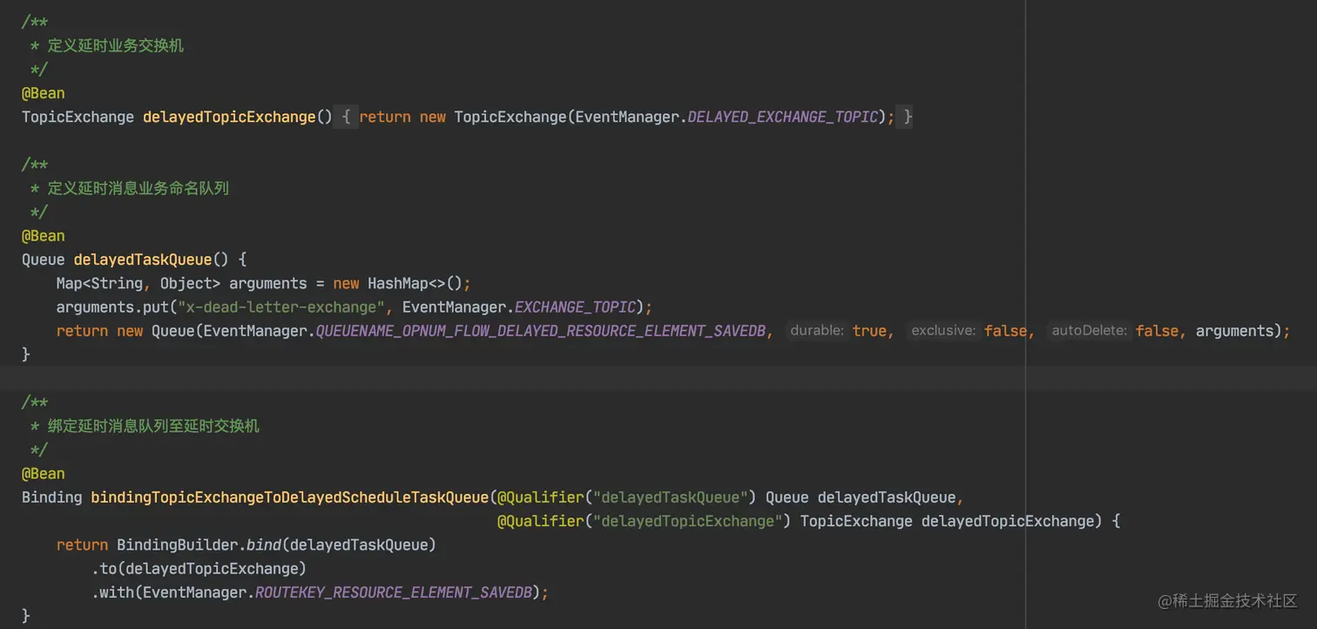Click the 'return' keyword before 'new Queue'
Screen dimensions: 1317x629
click(x=82, y=331)
